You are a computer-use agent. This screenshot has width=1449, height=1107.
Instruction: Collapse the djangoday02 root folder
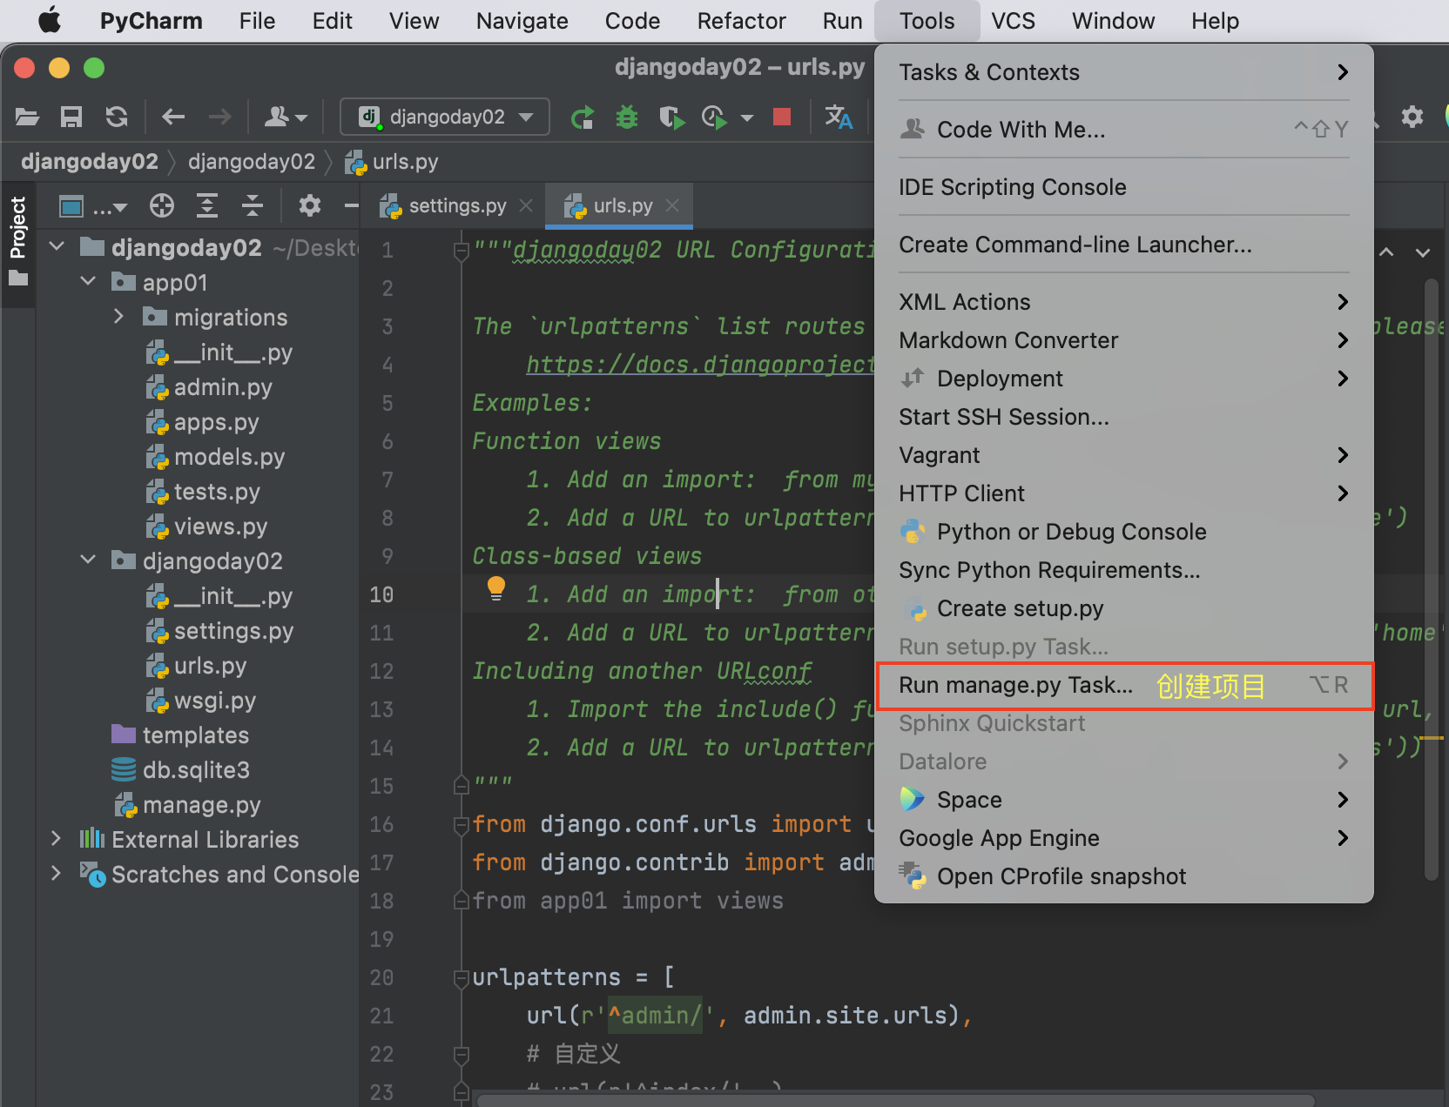click(x=57, y=247)
